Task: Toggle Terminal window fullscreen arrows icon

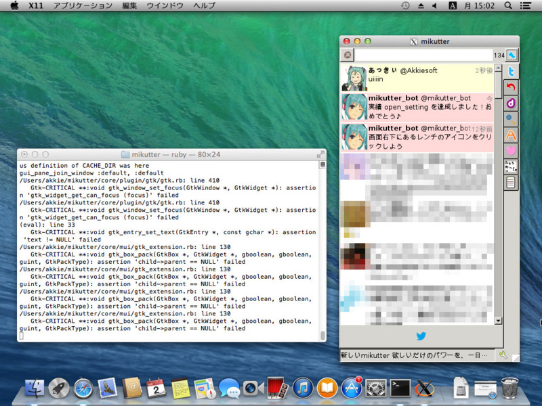Action: [x=320, y=154]
